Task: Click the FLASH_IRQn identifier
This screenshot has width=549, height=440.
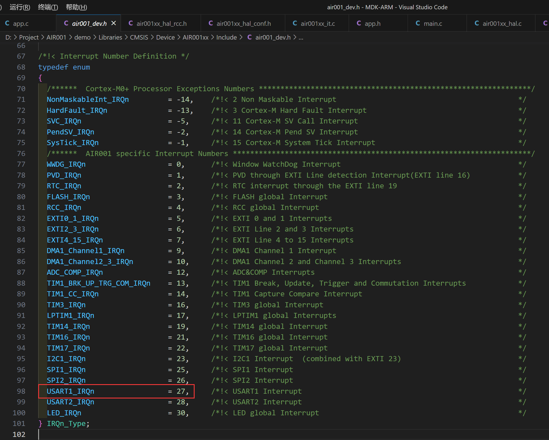Action: [68, 197]
